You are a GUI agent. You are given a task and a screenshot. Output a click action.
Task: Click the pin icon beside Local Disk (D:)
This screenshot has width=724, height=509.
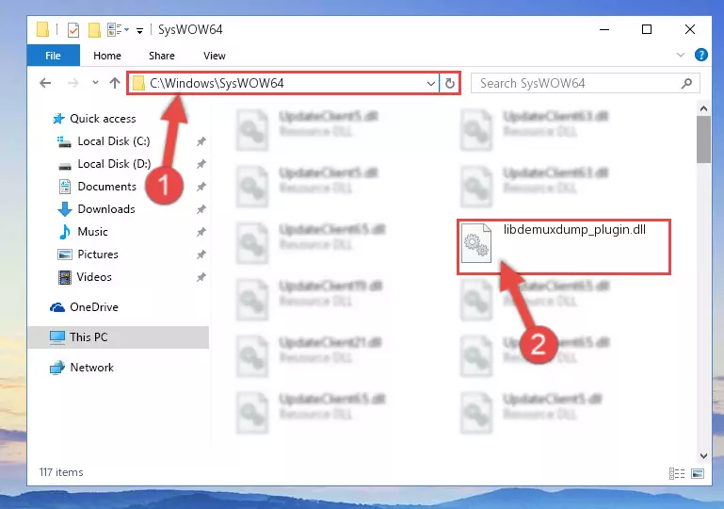201,164
